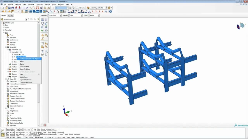Expand the Frame model node
The image size is (248, 139).
pos(4,28)
